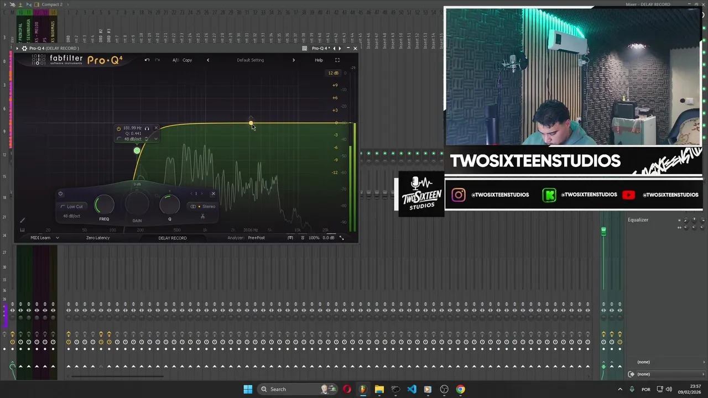Open Visual Studio Code from taskbar

tap(412, 389)
